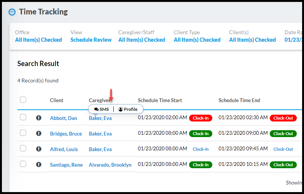Click the Time Tracking clock icon

[12, 12]
